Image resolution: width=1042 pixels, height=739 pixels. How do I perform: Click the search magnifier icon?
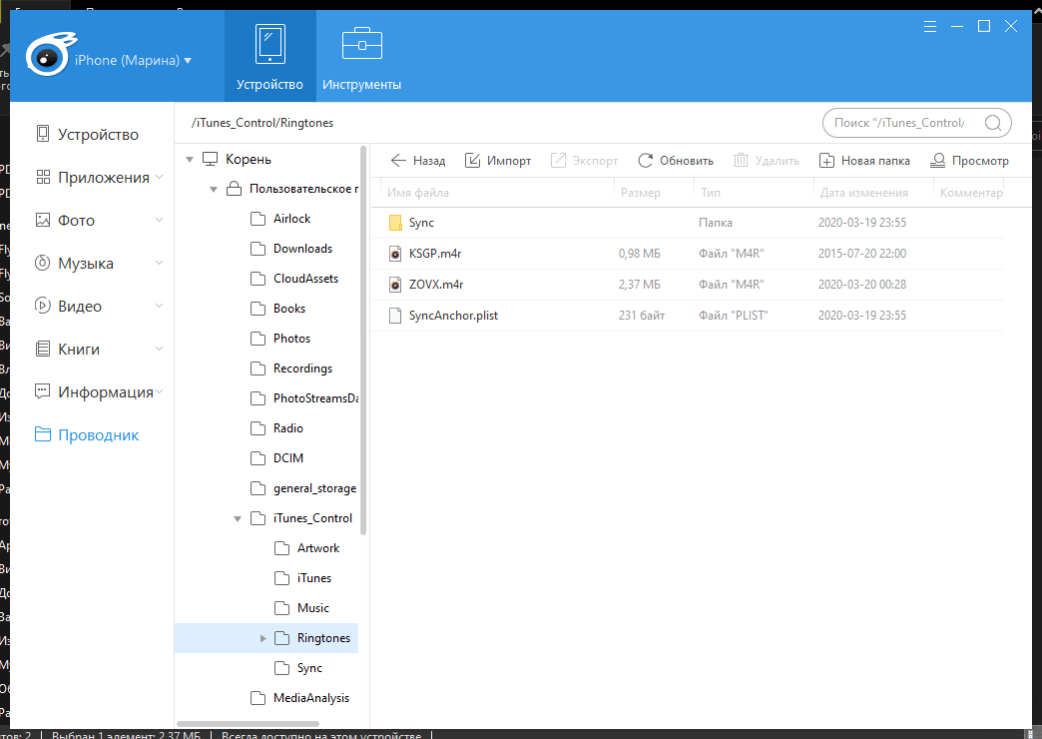[x=993, y=124]
